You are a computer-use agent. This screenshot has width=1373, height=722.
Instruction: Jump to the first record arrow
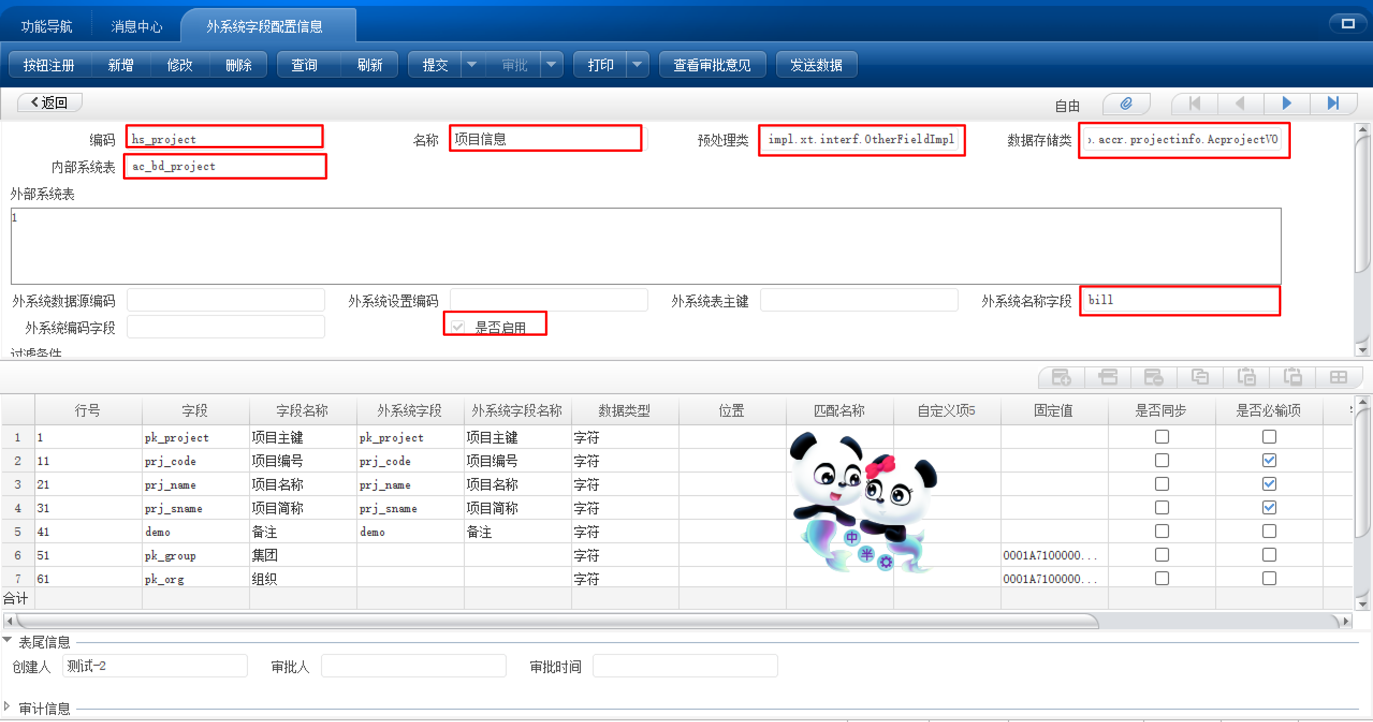coord(1194,103)
